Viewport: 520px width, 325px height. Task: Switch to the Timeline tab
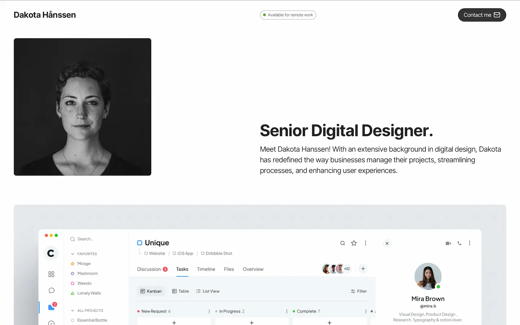point(206,269)
